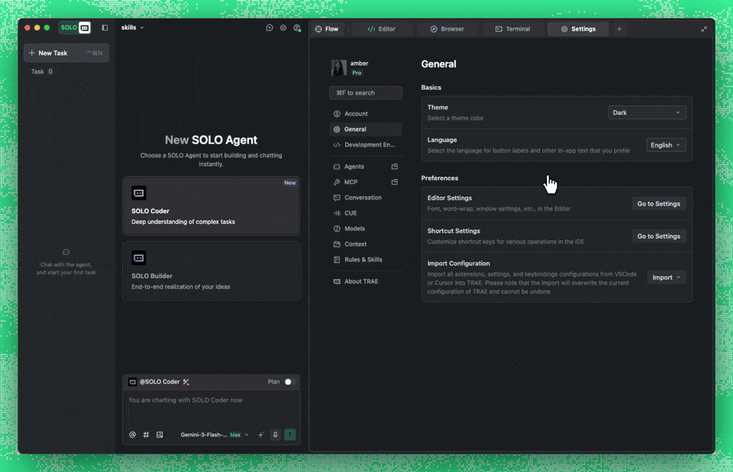Open General settings section

pyautogui.click(x=366, y=129)
